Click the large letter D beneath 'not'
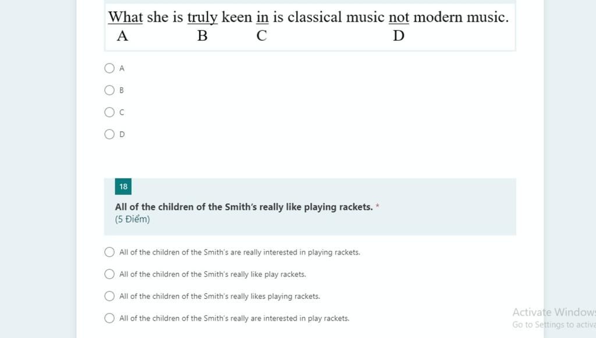596x338 pixels. [x=399, y=36]
